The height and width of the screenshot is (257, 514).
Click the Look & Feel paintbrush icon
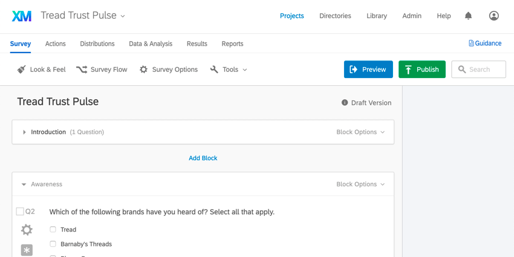coord(22,70)
